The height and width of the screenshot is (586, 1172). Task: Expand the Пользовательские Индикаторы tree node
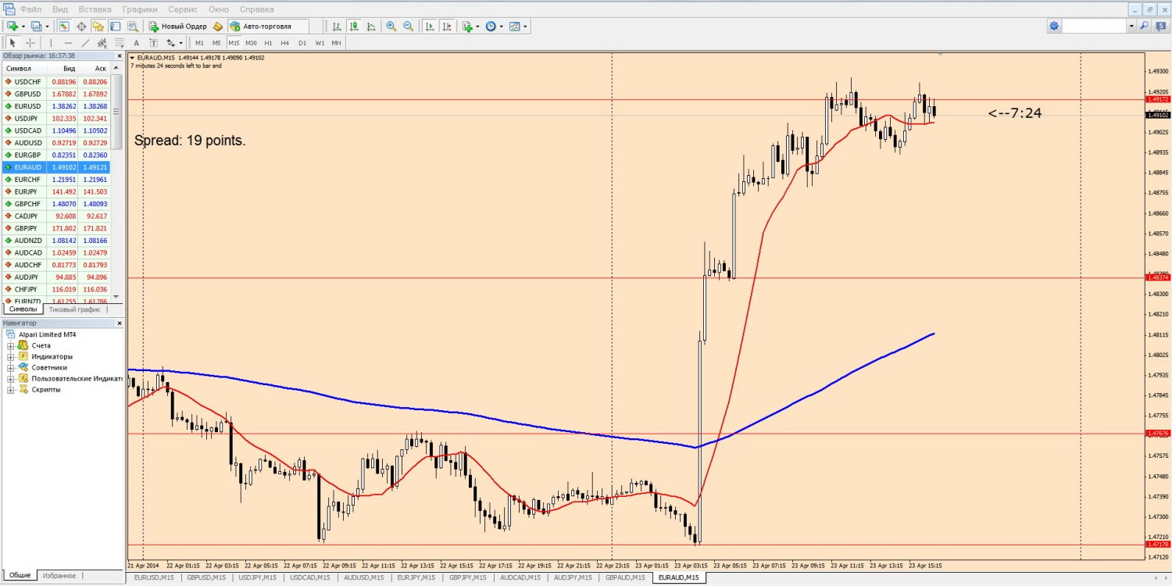click(x=11, y=378)
